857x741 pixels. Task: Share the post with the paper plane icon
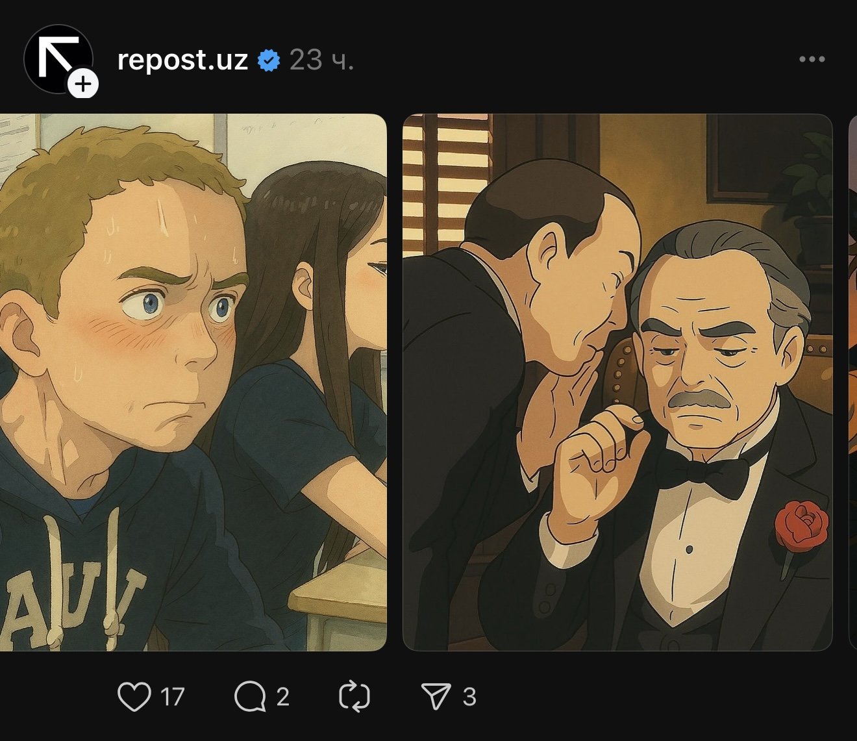(436, 697)
